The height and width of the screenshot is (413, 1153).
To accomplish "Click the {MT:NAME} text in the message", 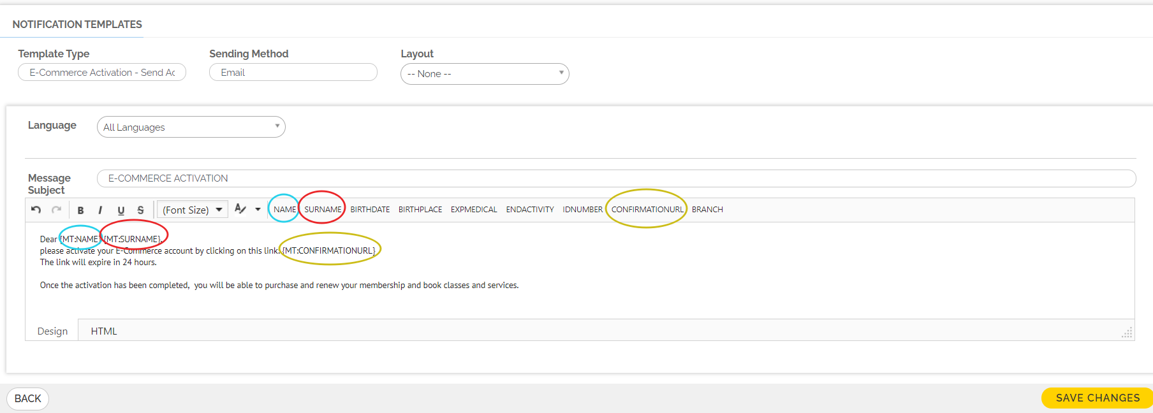I will point(80,239).
